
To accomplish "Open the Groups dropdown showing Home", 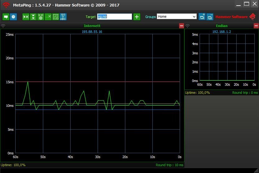I will (x=177, y=16).
